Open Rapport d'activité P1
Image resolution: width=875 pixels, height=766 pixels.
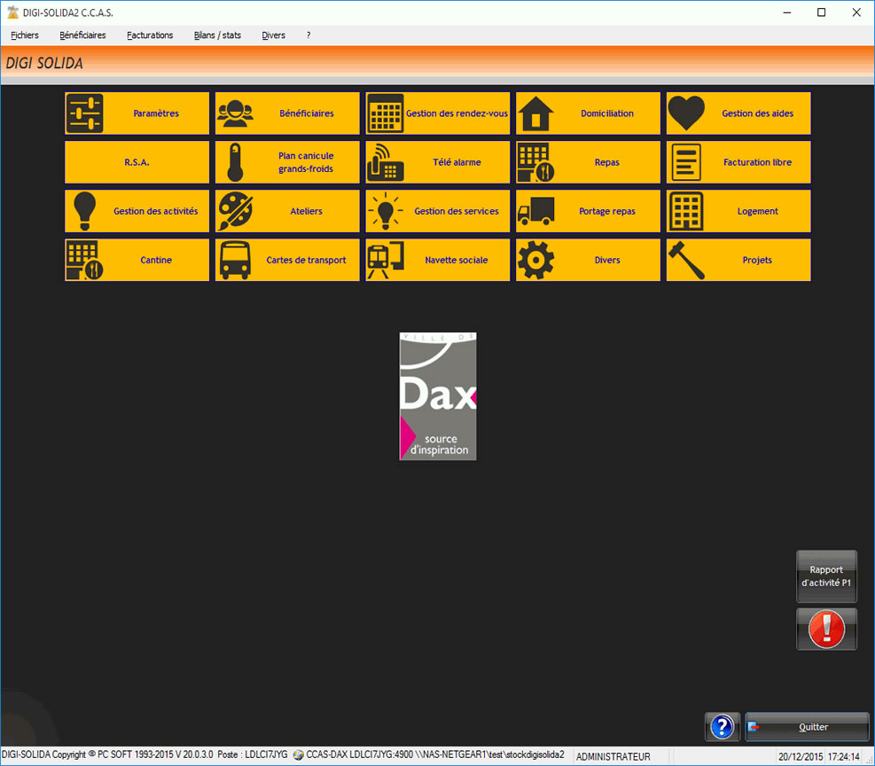(x=826, y=576)
